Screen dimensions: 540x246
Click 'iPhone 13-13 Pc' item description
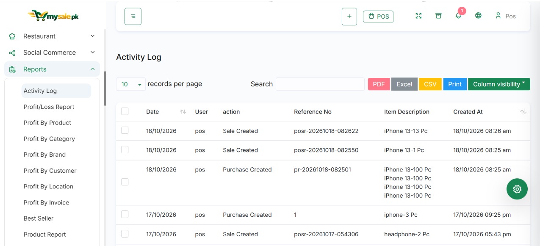[x=406, y=131]
